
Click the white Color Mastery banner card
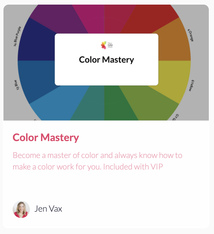pyautogui.click(x=106, y=60)
